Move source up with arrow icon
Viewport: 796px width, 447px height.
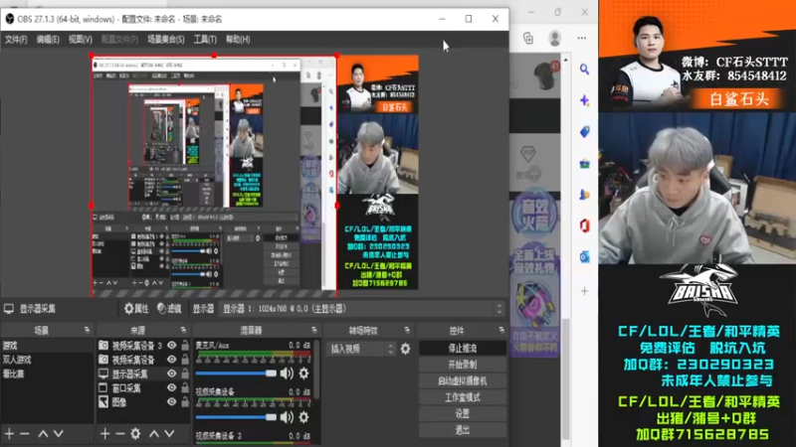coord(154,434)
